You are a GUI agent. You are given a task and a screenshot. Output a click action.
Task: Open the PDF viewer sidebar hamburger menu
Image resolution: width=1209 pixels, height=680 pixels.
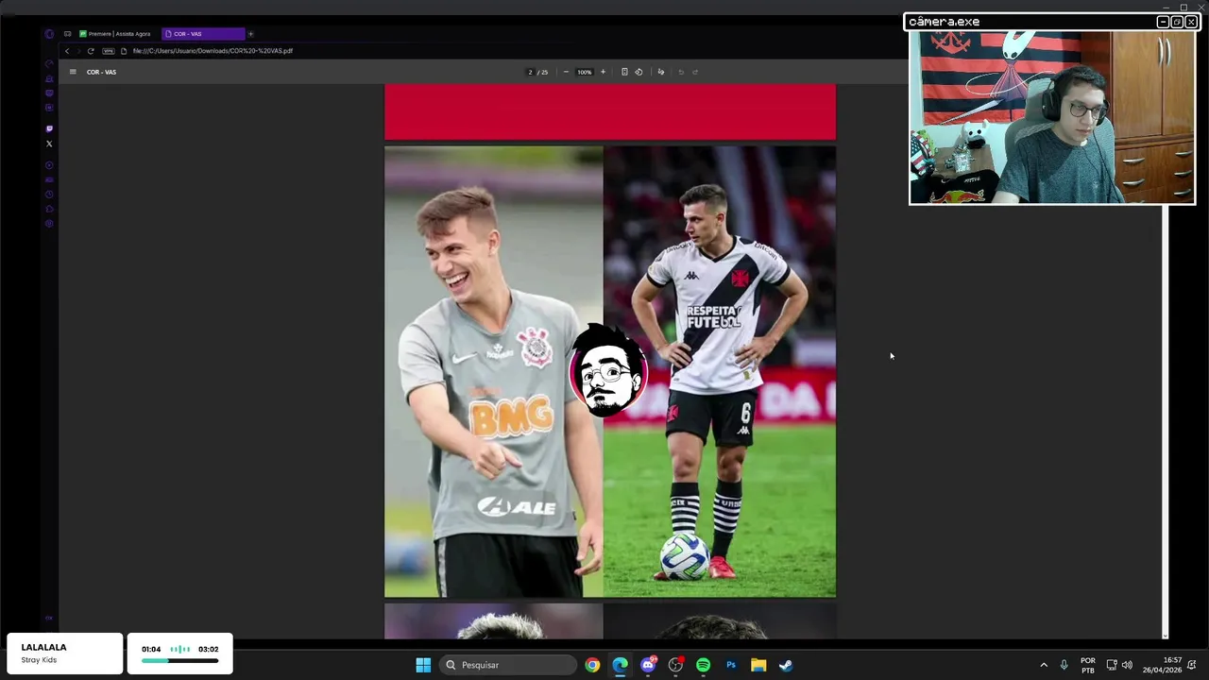(x=73, y=72)
